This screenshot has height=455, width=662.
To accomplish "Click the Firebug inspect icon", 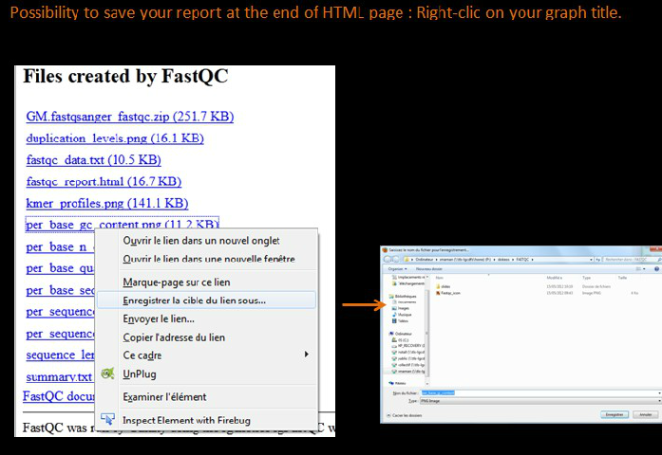I will (x=107, y=419).
